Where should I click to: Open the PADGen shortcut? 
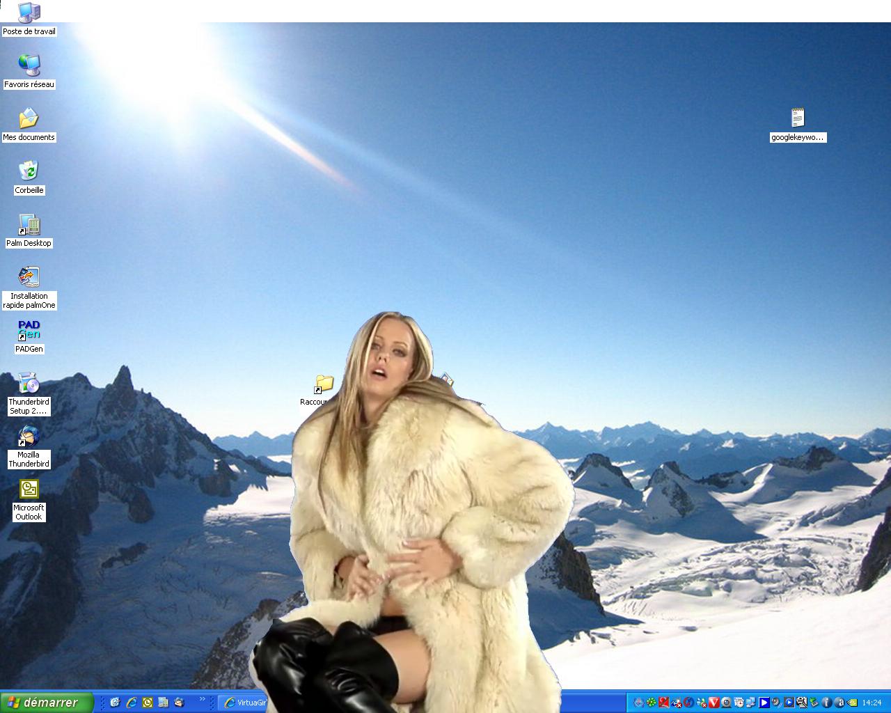click(29, 331)
